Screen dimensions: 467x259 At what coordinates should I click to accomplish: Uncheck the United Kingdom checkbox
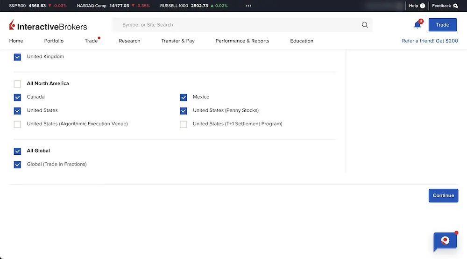pos(17,57)
